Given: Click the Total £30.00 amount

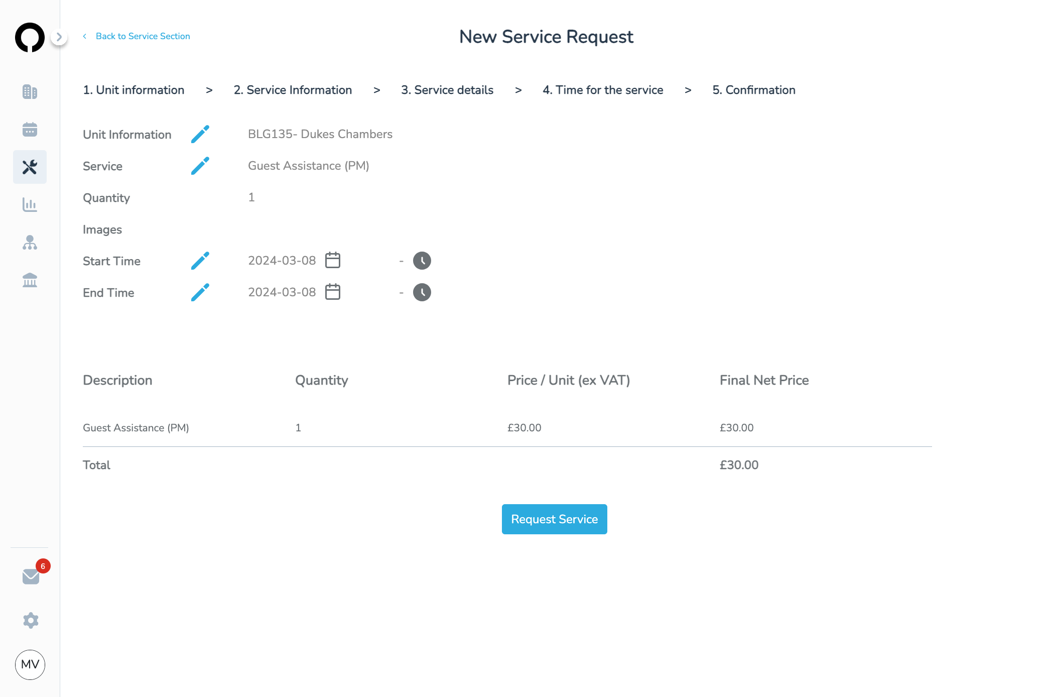Looking at the screenshot, I should [x=739, y=465].
